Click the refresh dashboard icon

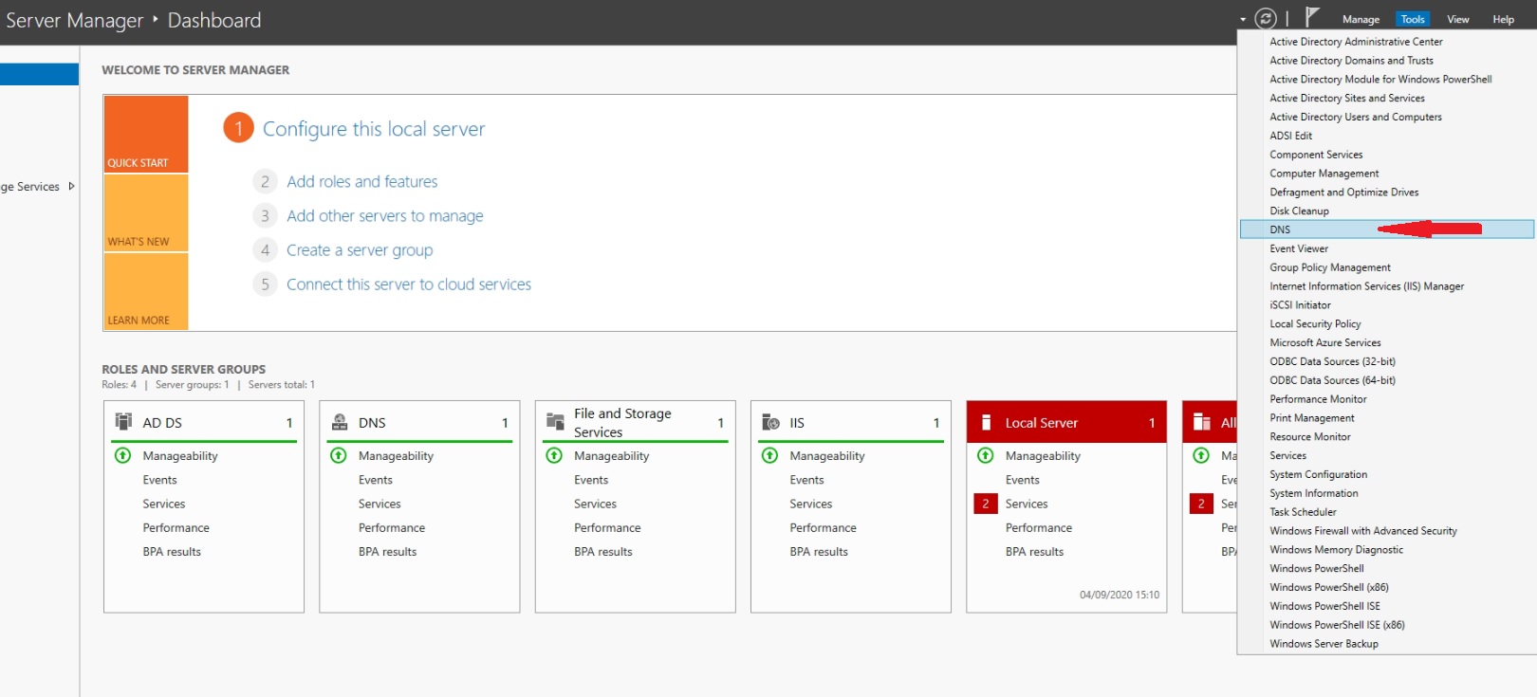[x=1266, y=18]
